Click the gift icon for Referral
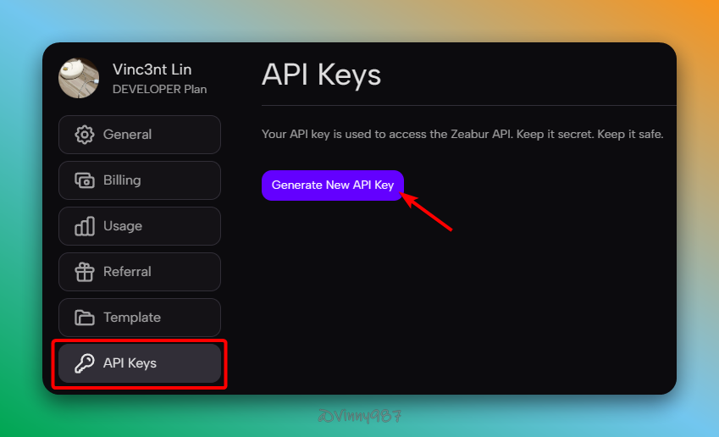Image resolution: width=719 pixels, height=437 pixels. [x=85, y=272]
